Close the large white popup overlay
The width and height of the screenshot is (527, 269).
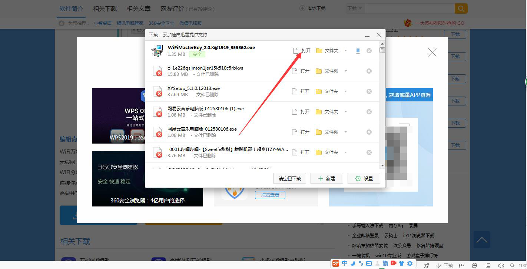[432, 53]
